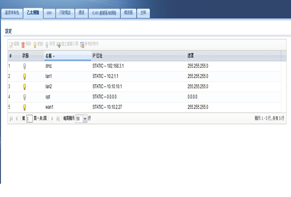Select the lan2 interface name
The width and height of the screenshot is (291, 197).
pyautogui.click(x=49, y=86)
